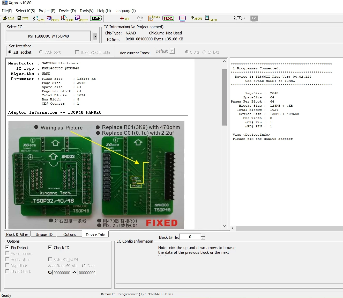Run AUTO chip detection icon
343x298 pixels.
click(39, 18)
